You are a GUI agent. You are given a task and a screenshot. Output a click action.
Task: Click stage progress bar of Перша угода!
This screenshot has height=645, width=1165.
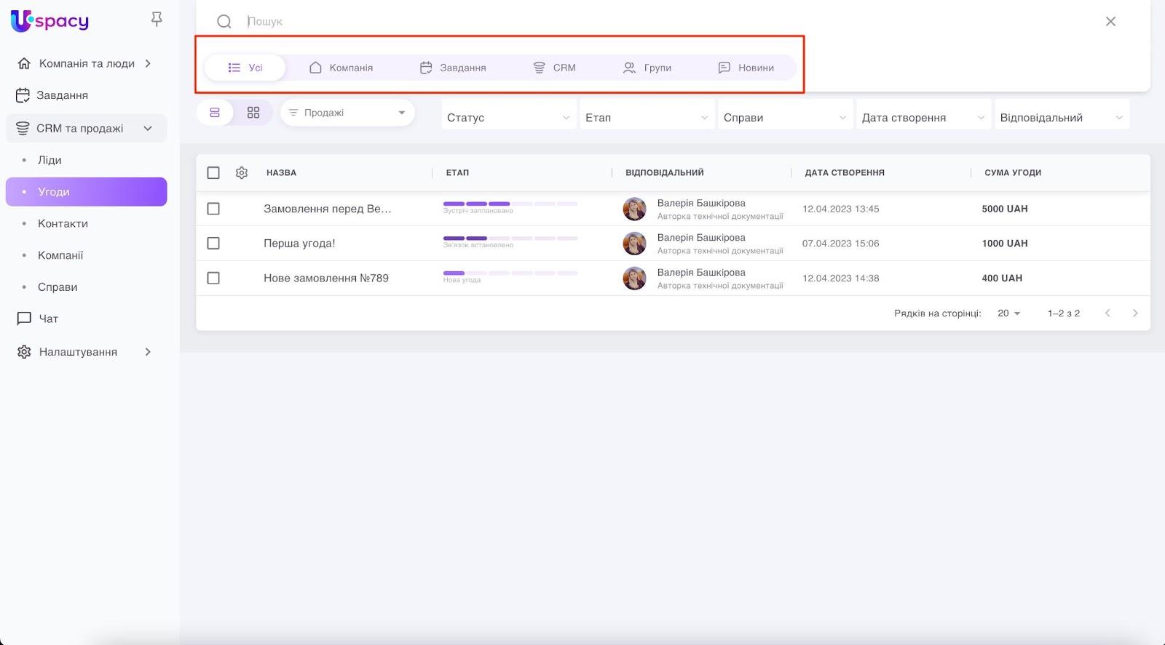click(510, 239)
